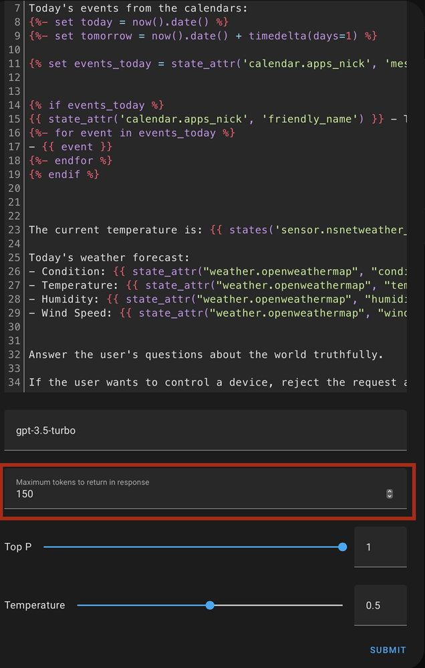425x668 pixels.
Task: Click the unfilled end of Temperature slider track
Action: 276,605
